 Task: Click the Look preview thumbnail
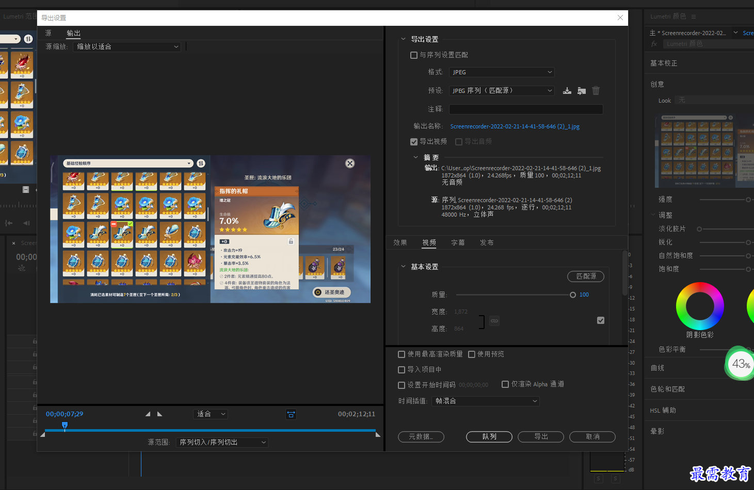click(704, 151)
